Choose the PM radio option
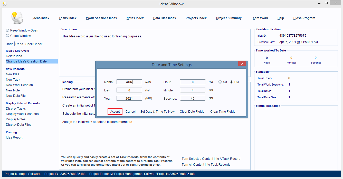The image size is (343, 179). pyautogui.click(x=232, y=82)
